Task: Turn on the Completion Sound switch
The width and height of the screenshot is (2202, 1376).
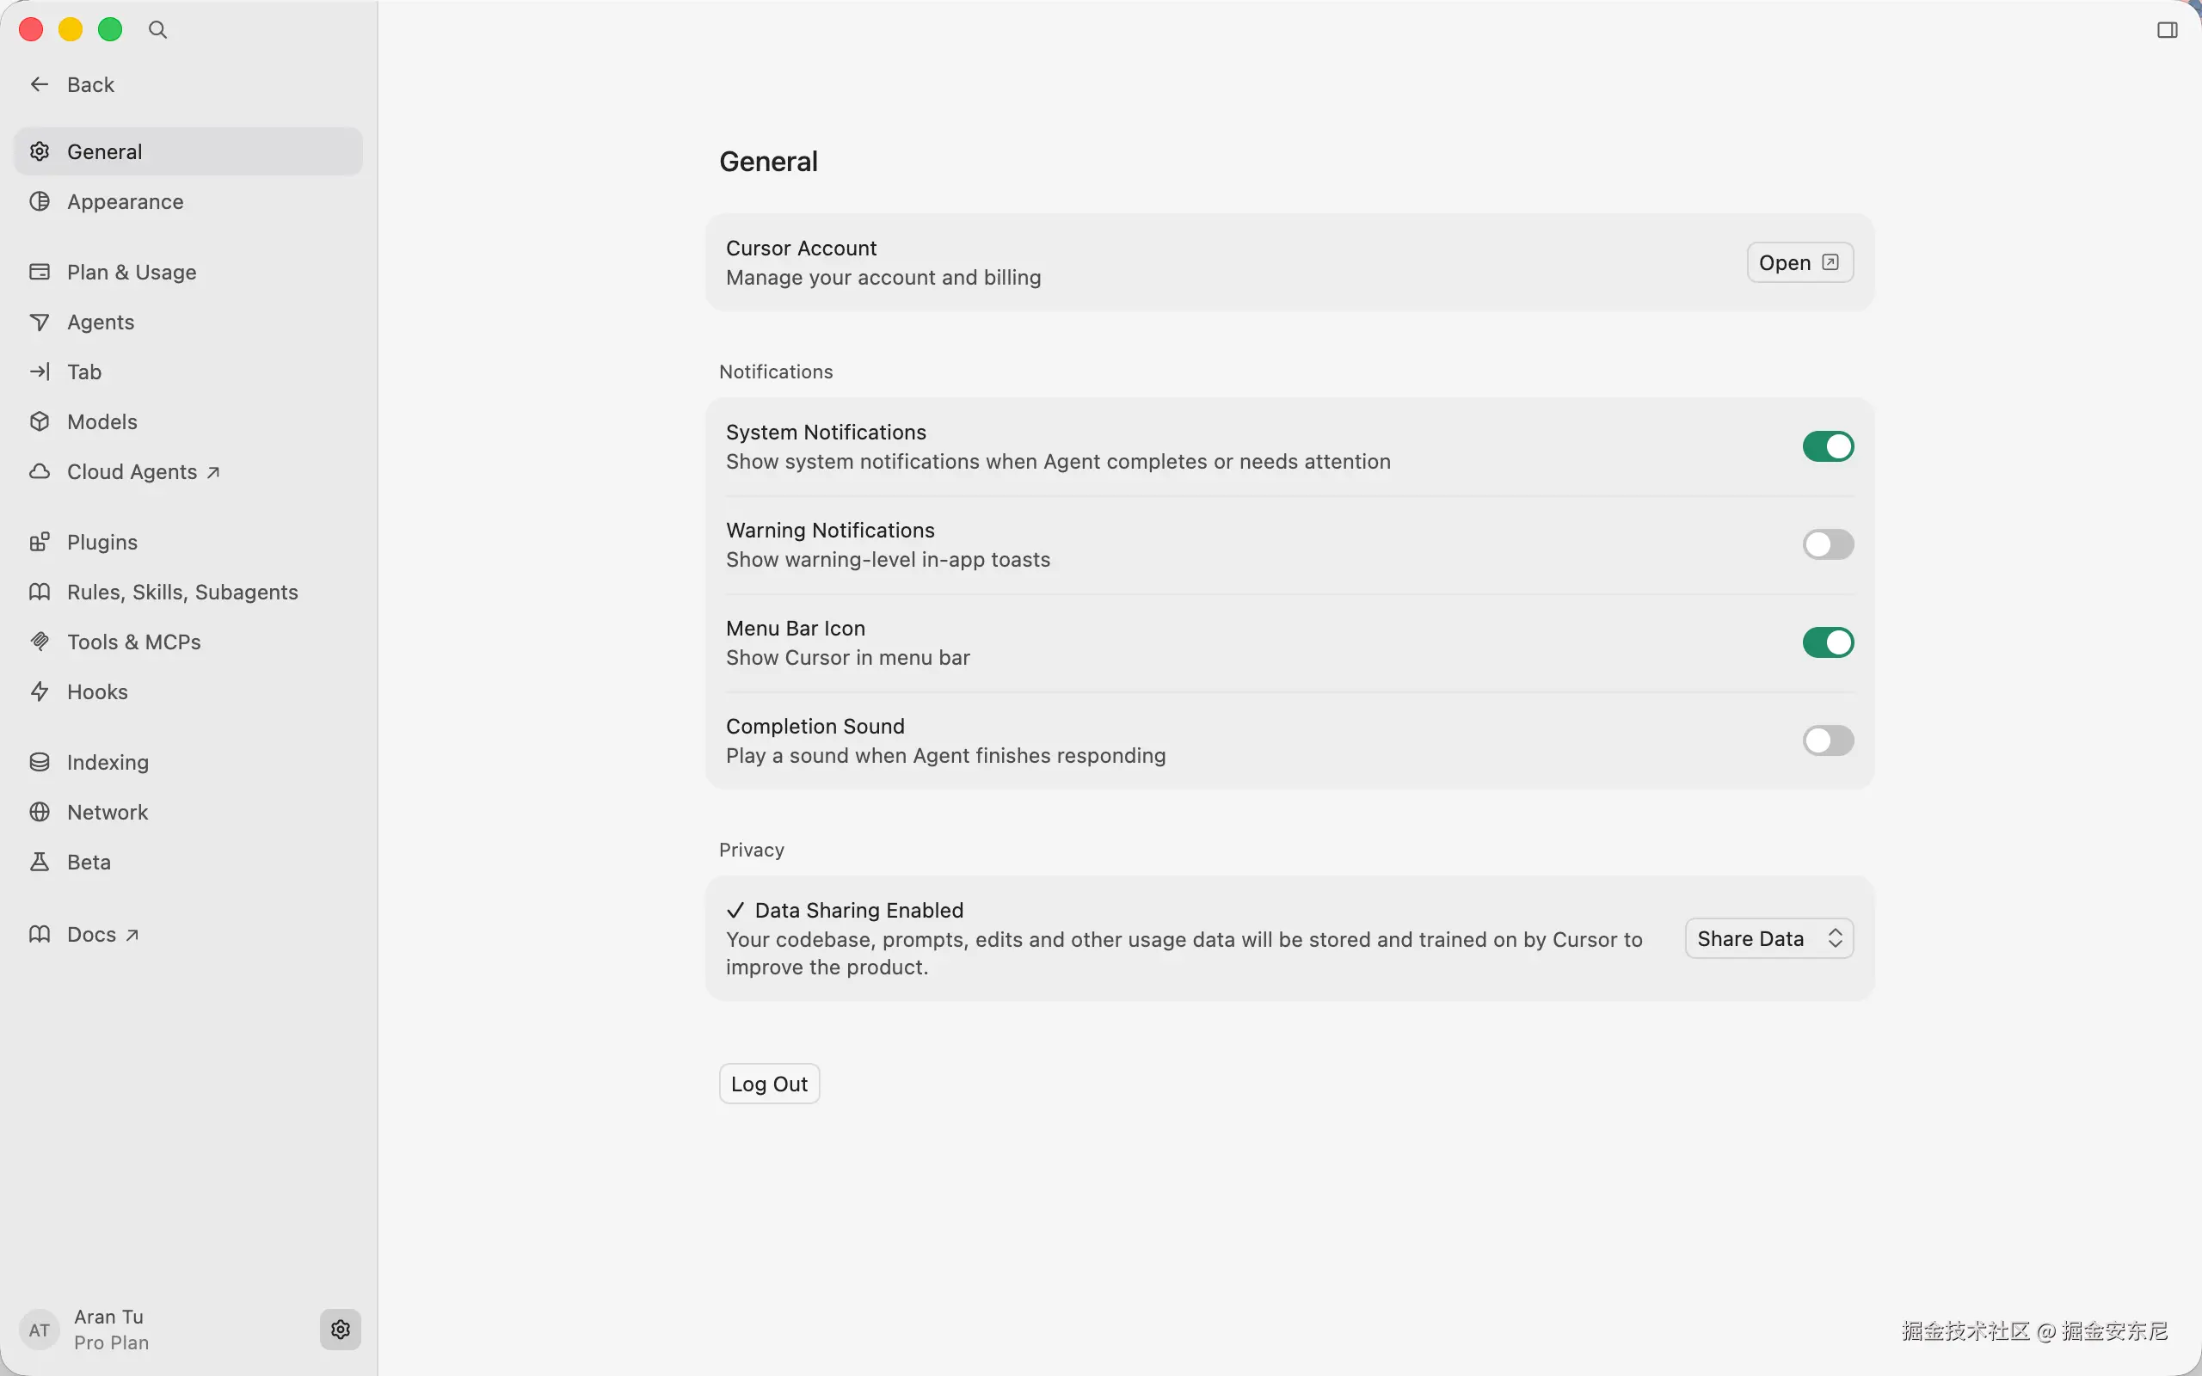Action: pos(1827,740)
